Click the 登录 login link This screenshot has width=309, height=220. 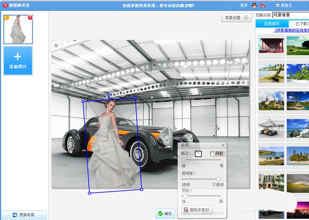[244, 5]
